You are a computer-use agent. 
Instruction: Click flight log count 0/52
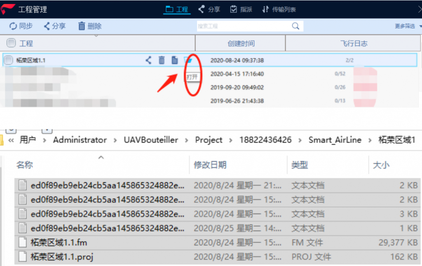[340, 74]
